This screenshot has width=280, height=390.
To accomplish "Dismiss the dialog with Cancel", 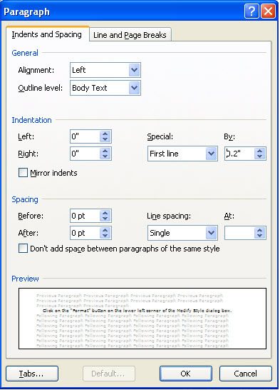I will (246, 374).
